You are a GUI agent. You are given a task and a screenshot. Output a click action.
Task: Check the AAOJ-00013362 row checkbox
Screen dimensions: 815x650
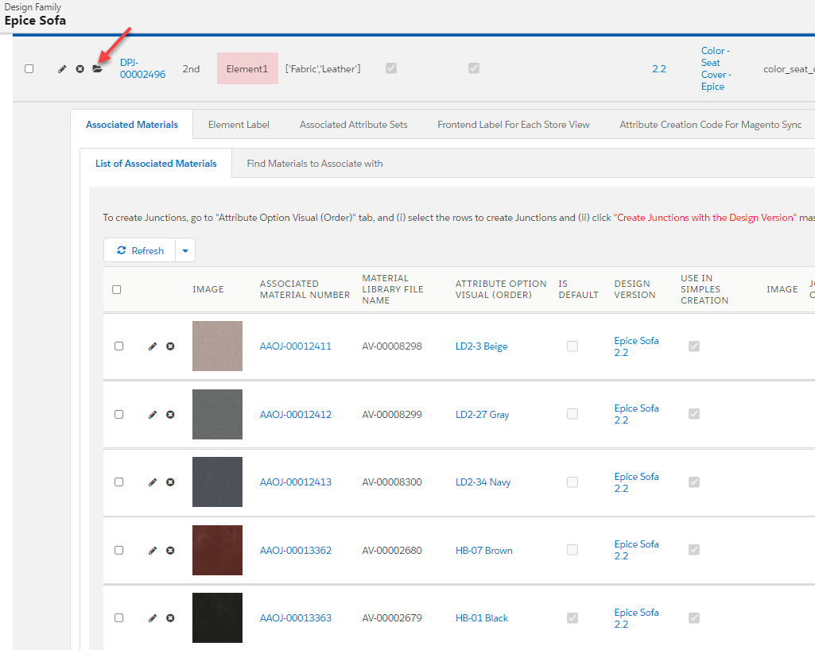point(119,550)
